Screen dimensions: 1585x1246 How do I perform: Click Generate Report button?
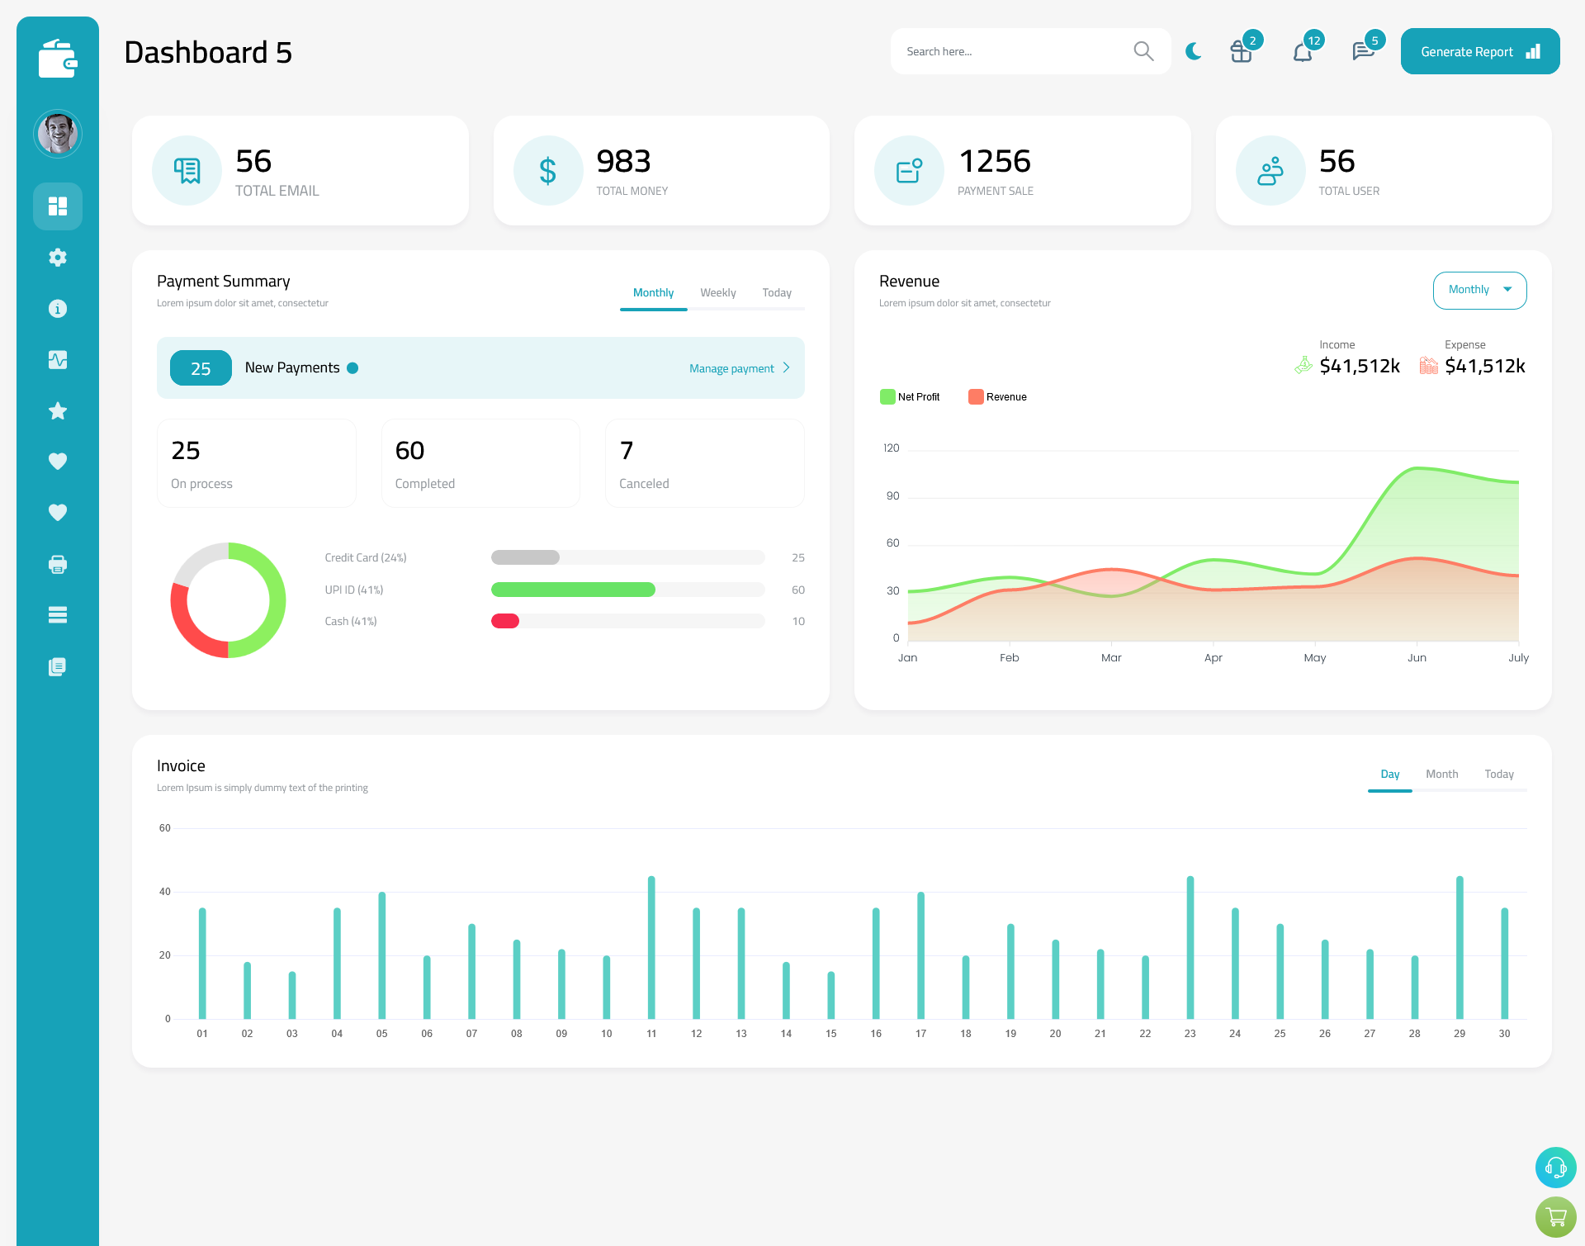[x=1479, y=50]
